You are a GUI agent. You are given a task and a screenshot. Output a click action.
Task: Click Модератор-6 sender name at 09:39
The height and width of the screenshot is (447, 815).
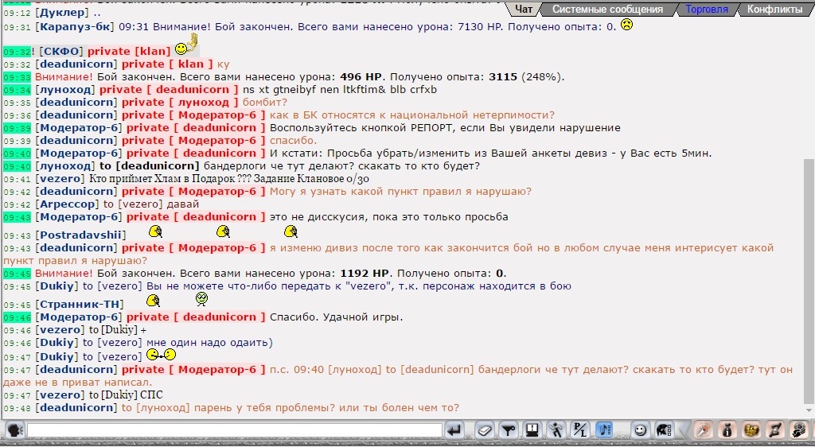tap(79, 128)
